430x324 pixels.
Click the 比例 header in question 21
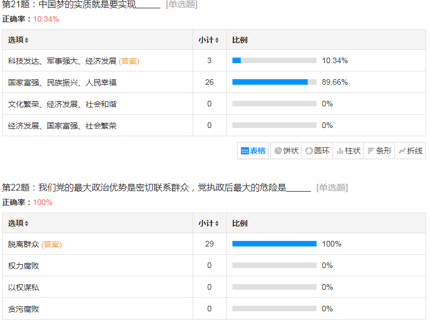(x=240, y=40)
